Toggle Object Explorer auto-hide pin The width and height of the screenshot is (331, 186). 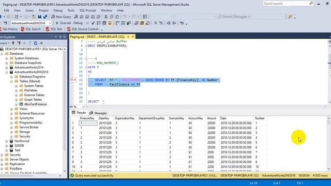60,37
